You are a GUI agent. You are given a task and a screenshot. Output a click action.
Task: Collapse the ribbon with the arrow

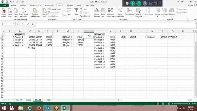(195, 19)
